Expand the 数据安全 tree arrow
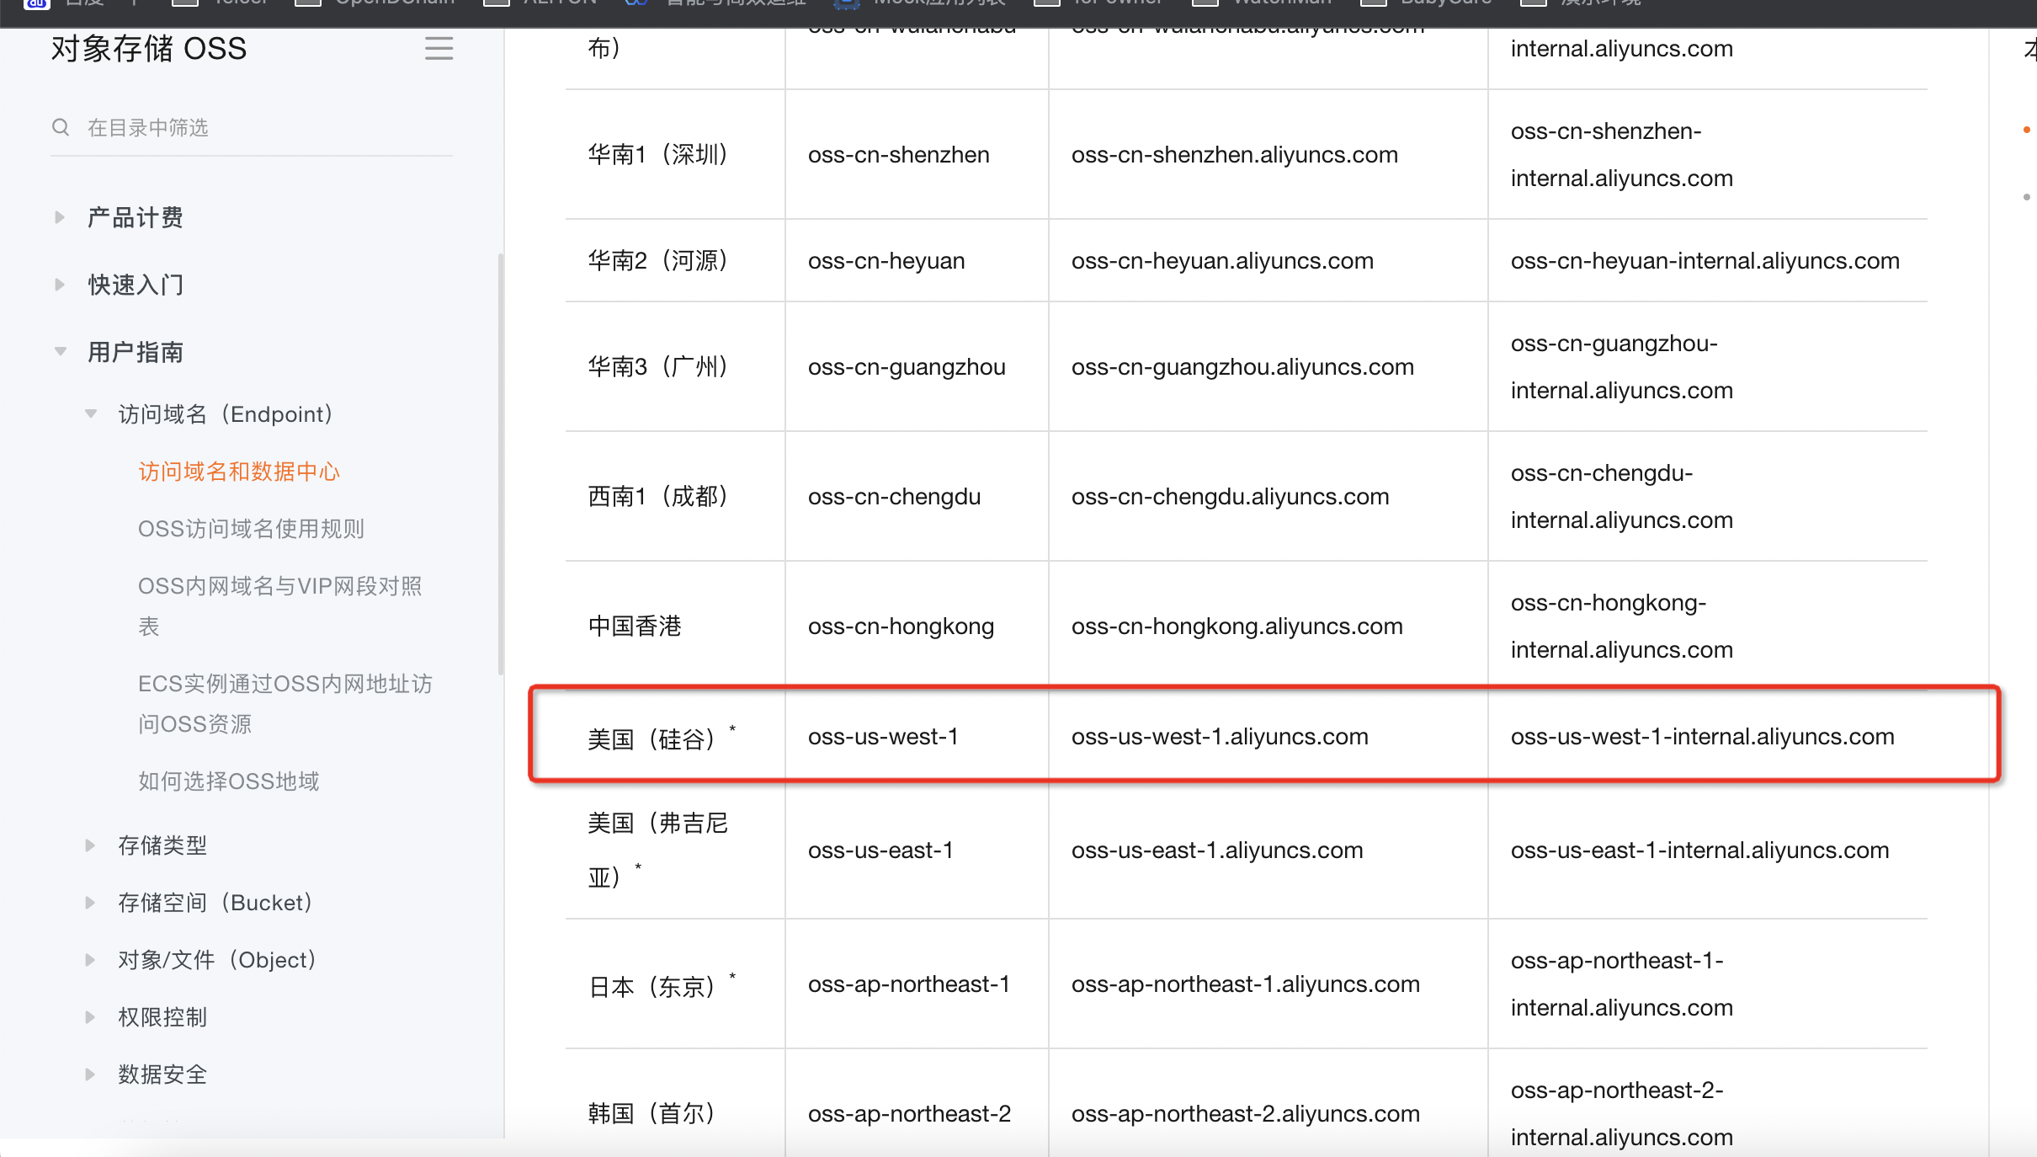The image size is (2037, 1157). coord(91,1074)
